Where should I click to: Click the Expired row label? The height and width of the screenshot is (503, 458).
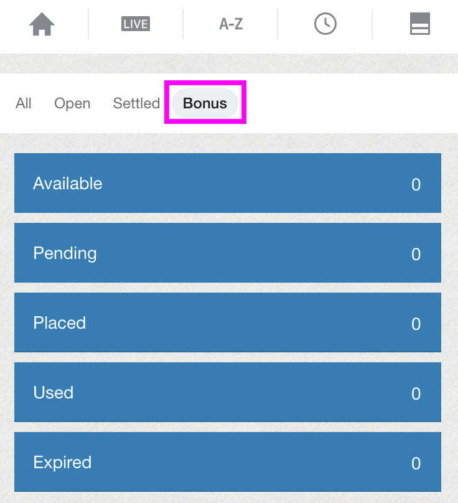(63, 463)
